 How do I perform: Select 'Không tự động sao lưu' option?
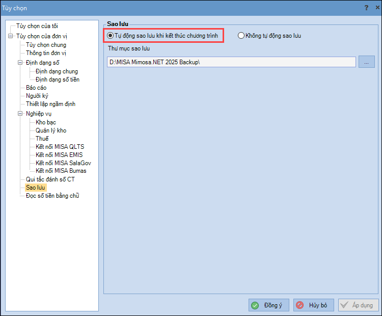[269, 36]
